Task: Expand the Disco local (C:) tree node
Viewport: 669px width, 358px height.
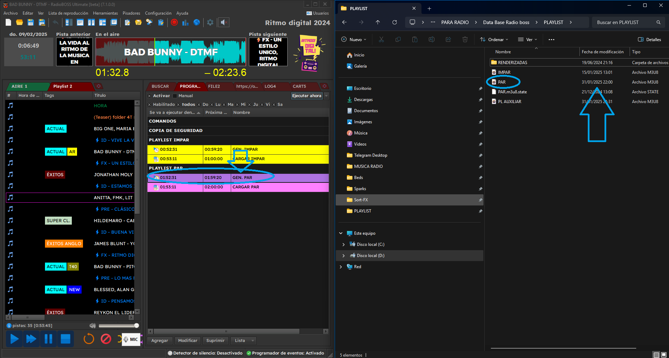Action: [x=343, y=245]
